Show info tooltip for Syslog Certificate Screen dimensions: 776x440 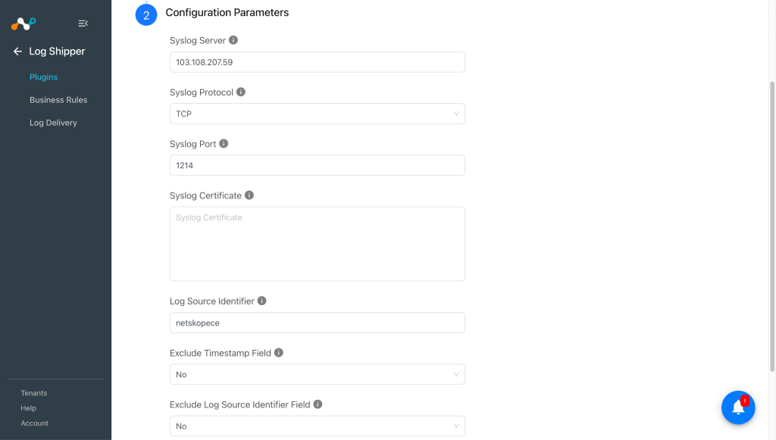point(249,195)
